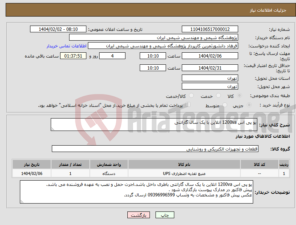Click the شماره نیاز field 1104106517000012
The image size is (296, 225).
click(x=210, y=29)
